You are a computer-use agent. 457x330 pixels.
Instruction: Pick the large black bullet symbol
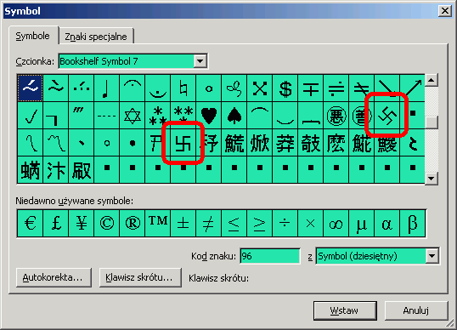pyautogui.click(x=133, y=143)
